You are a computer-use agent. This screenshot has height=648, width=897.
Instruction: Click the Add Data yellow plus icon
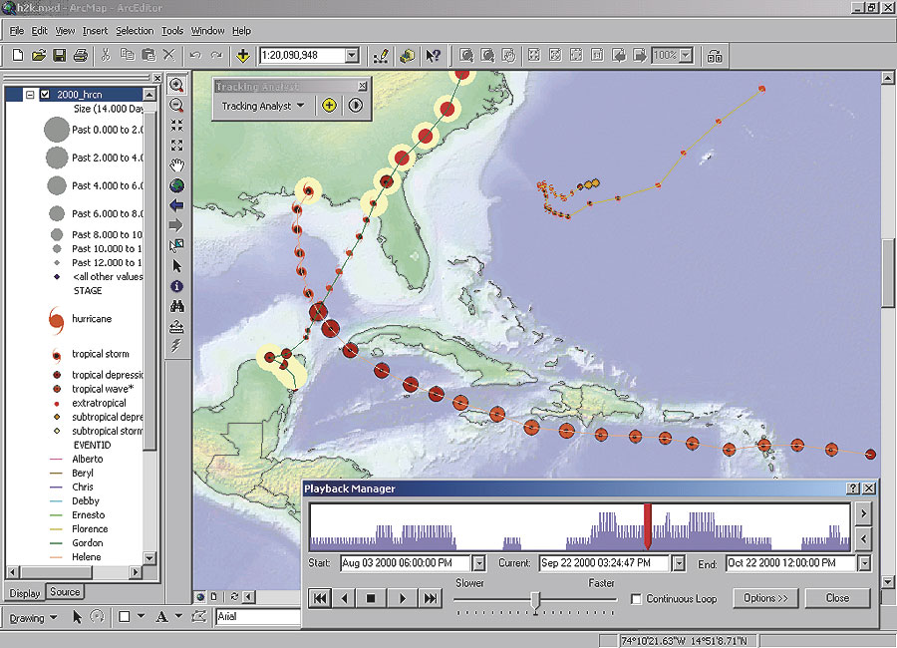(x=242, y=55)
